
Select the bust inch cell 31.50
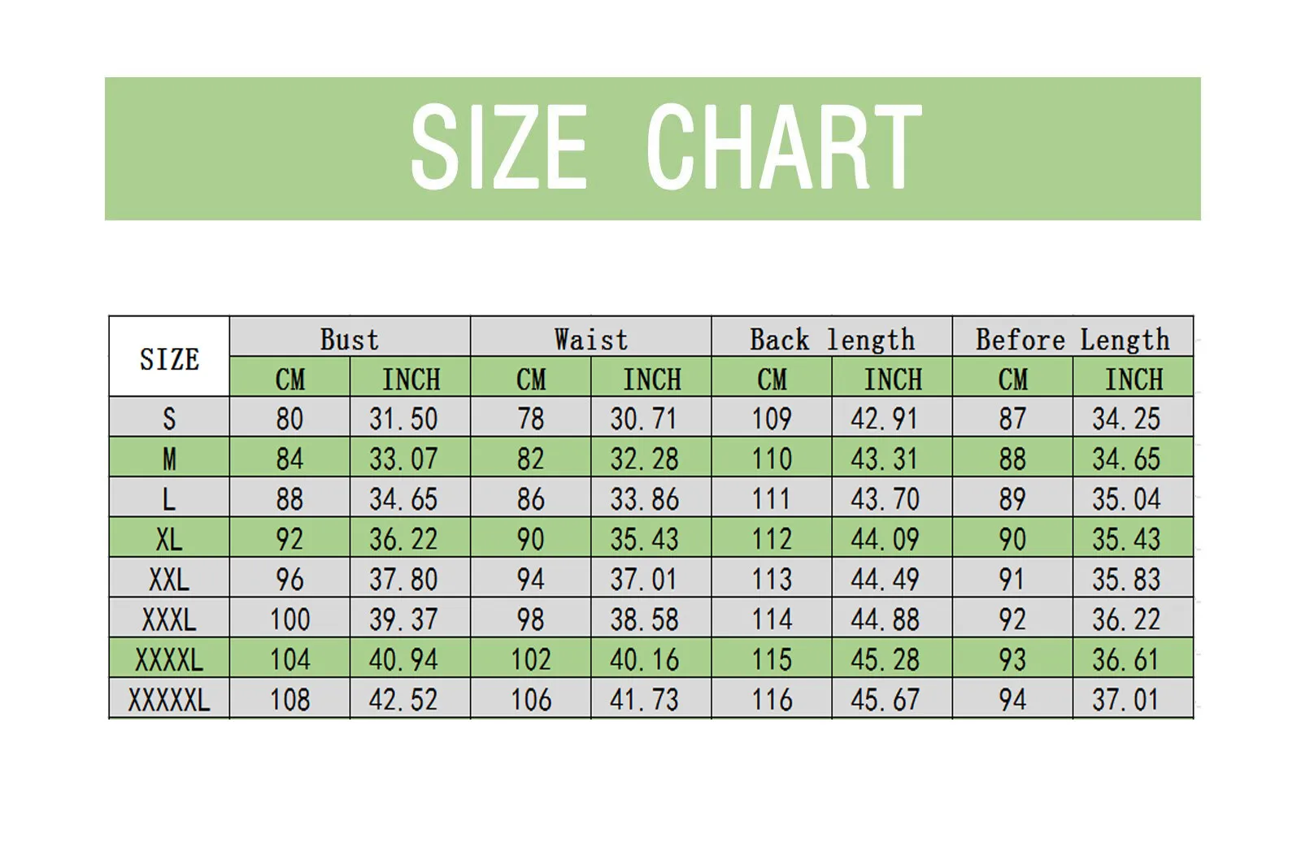click(x=403, y=418)
